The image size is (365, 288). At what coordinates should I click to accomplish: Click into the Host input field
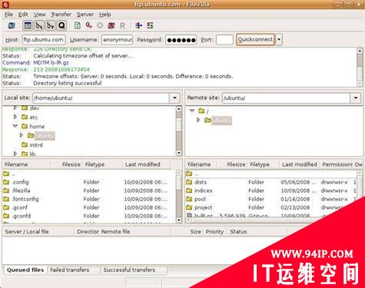44,40
